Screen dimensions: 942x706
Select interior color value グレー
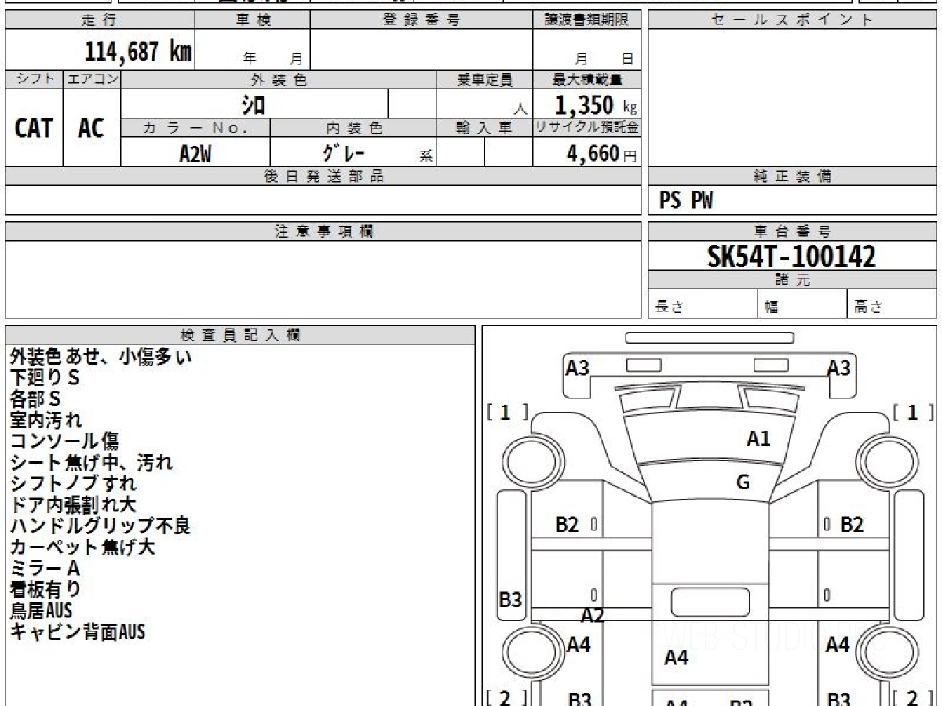(344, 153)
